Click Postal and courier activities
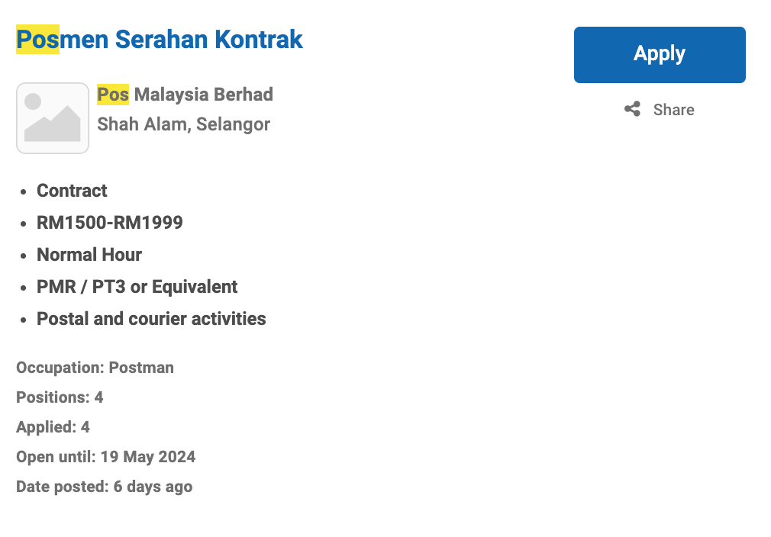Image resolution: width=771 pixels, height=537 pixels. pyautogui.click(x=151, y=319)
